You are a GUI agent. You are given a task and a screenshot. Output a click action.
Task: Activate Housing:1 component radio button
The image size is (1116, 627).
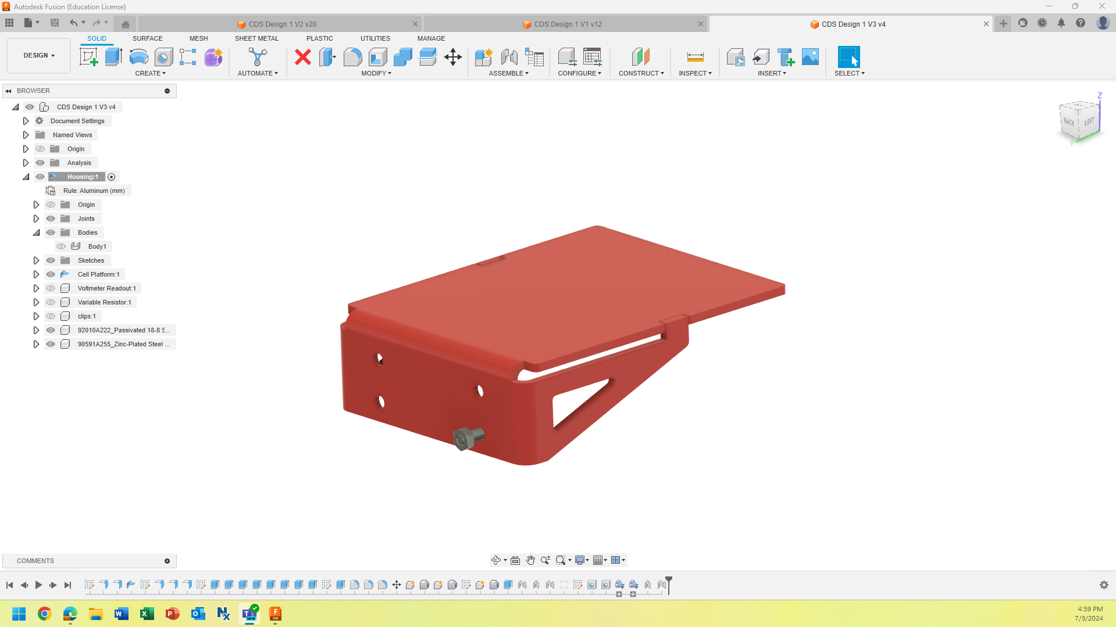point(112,177)
